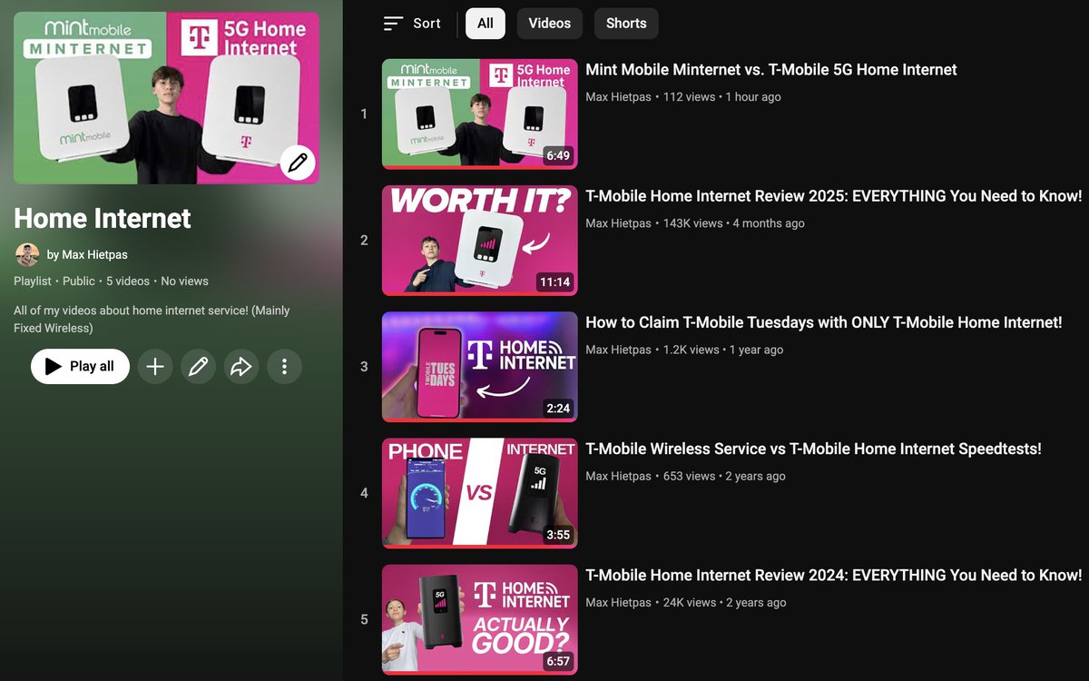Click the '1.2K views • 1 year ago' text
This screenshot has width=1089, height=681.
click(x=721, y=350)
